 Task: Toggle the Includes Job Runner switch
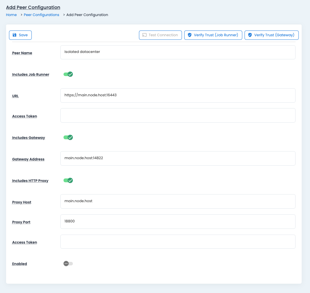click(x=68, y=74)
